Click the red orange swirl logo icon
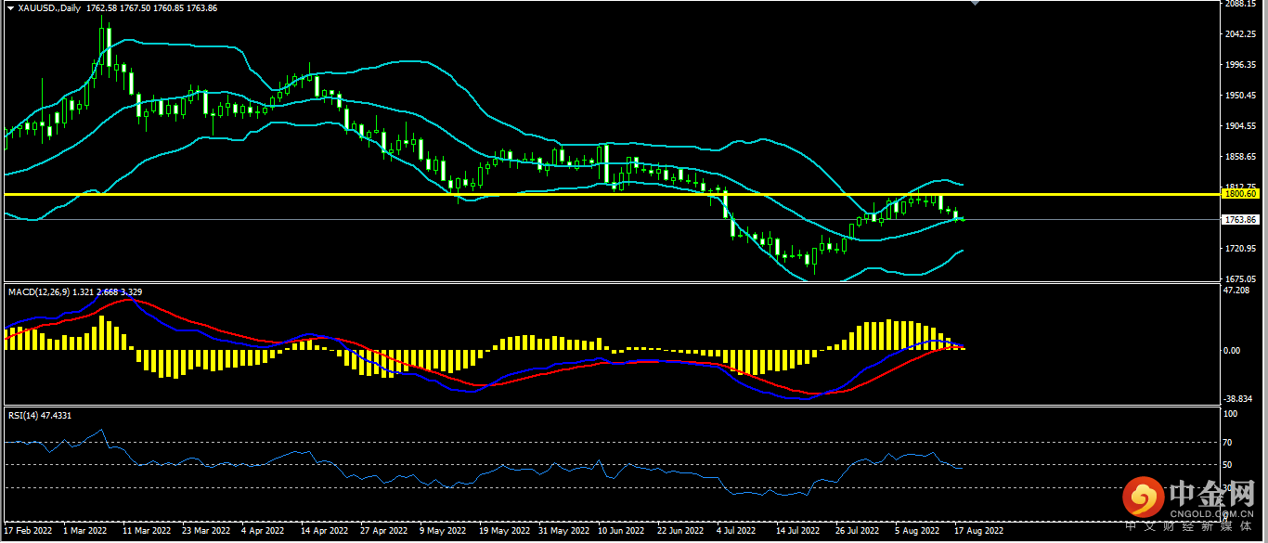 point(1143,498)
